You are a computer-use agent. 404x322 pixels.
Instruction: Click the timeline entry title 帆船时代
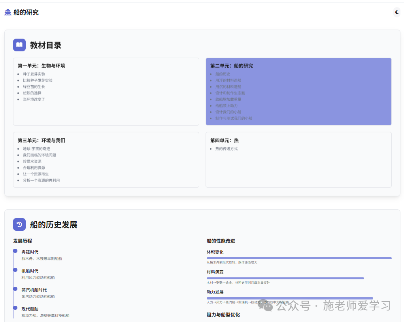tap(30, 271)
